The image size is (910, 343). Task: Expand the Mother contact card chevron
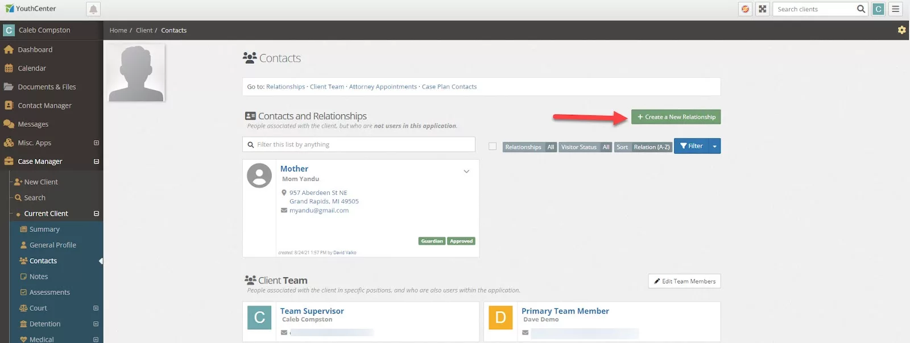click(x=466, y=171)
